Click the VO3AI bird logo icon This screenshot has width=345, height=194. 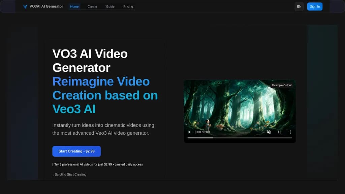(x=25, y=7)
